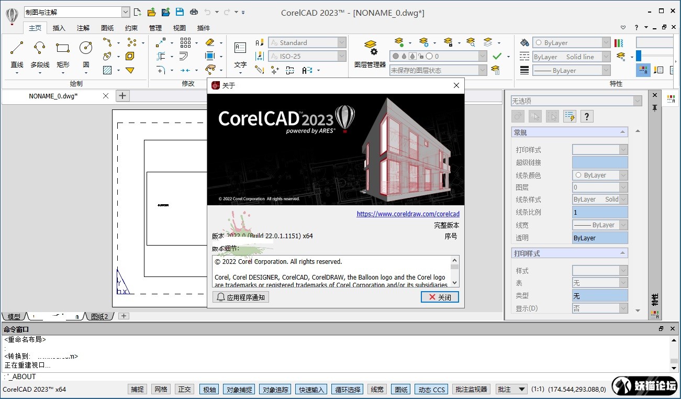Switch to the 约束 ribbon tab

[131, 28]
